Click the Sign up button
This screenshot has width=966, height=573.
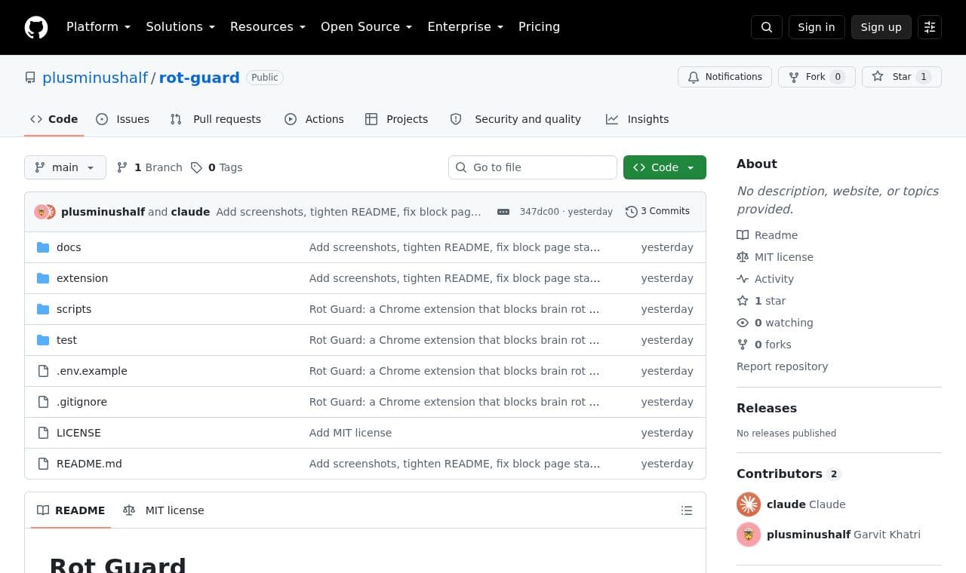[881, 27]
